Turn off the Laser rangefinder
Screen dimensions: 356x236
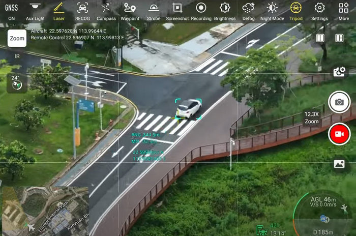coord(59,10)
